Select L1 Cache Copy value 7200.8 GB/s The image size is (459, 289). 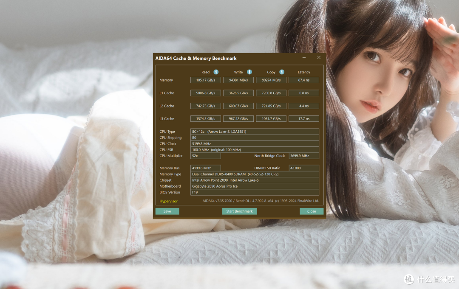click(x=271, y=93)
